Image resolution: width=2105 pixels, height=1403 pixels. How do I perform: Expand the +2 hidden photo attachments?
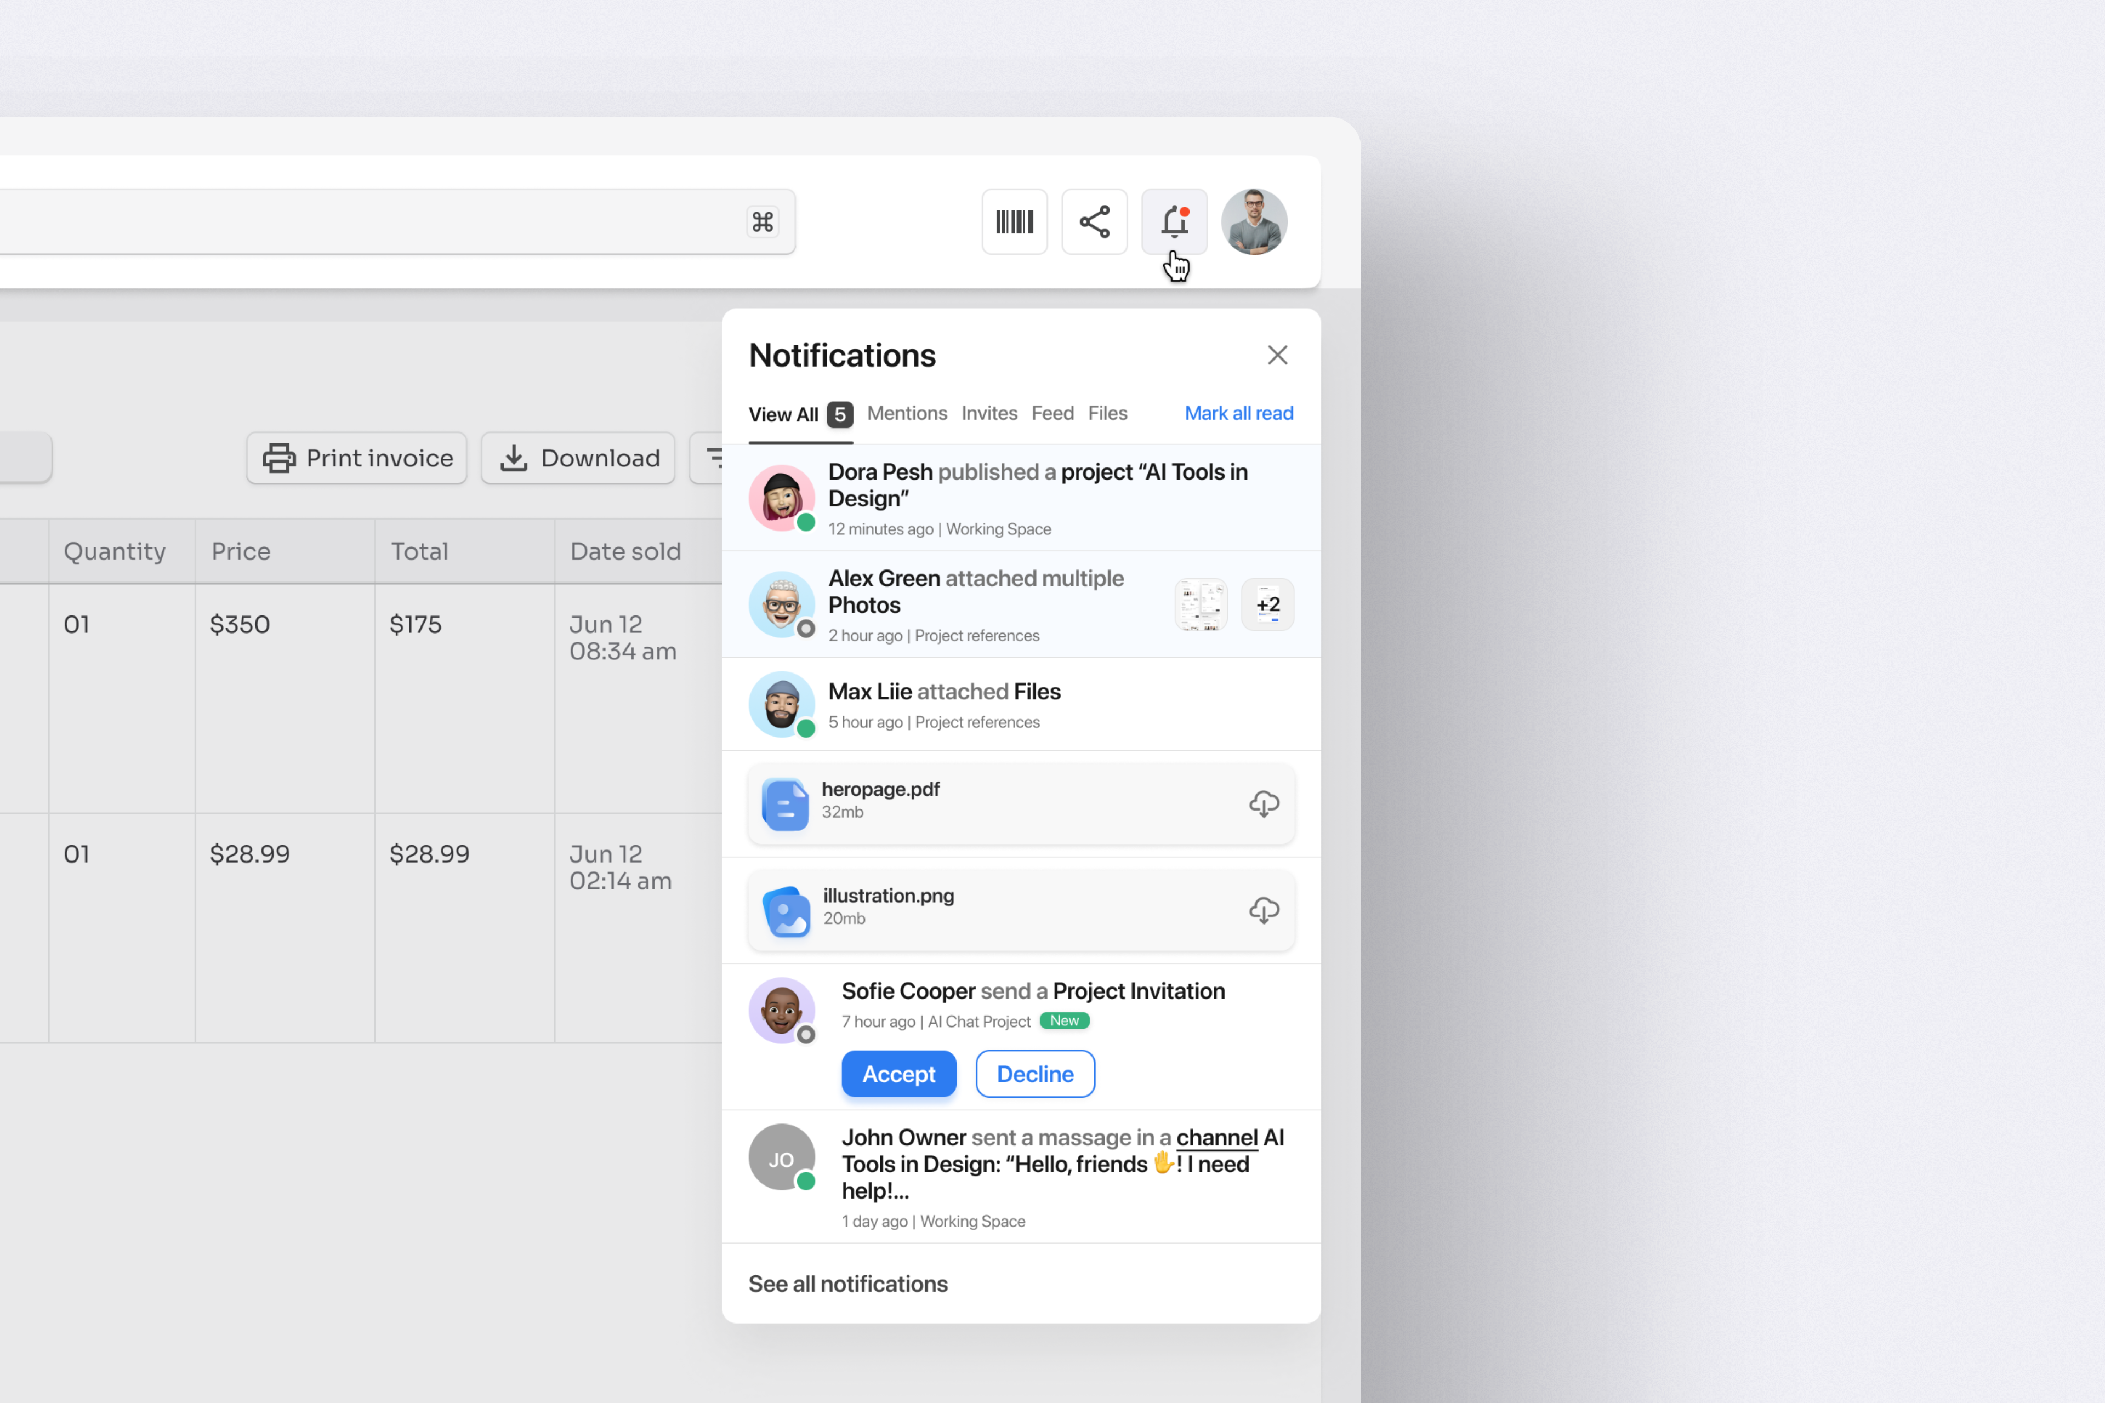(1267, 604)
